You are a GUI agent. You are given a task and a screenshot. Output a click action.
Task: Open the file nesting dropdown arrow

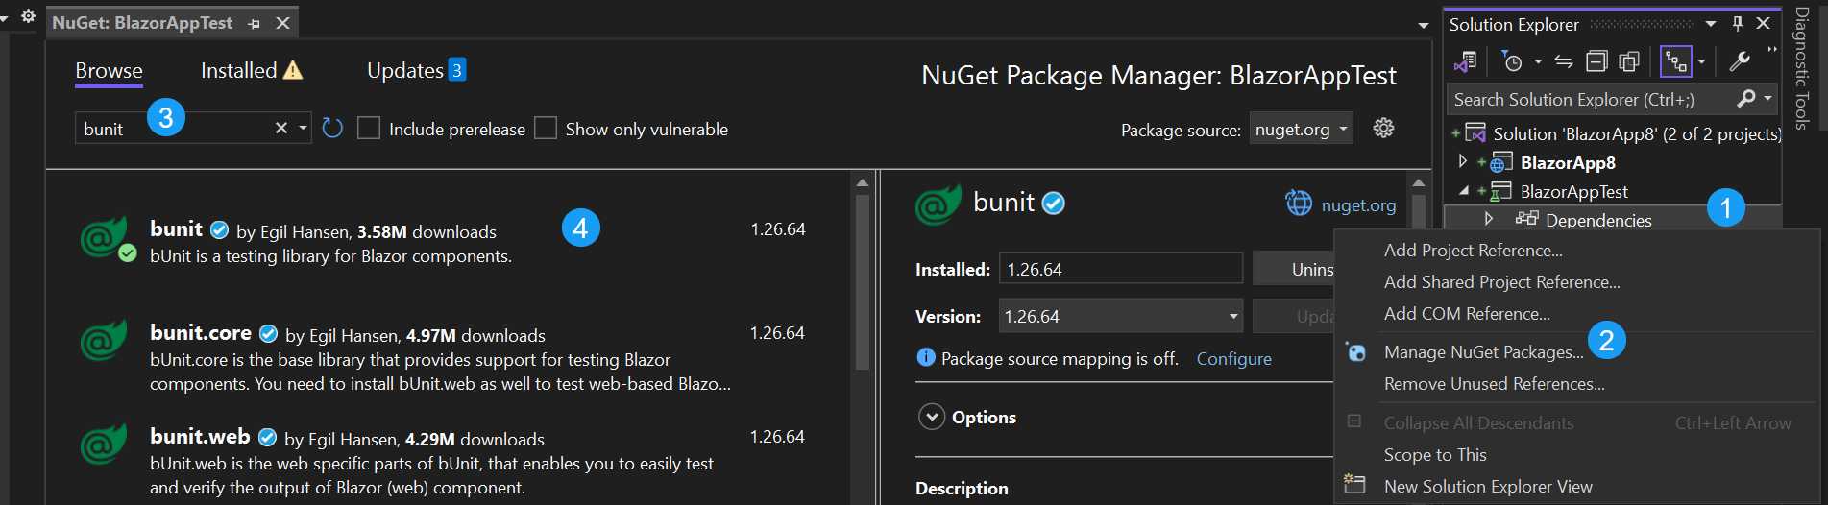click(x=1701, y=62)
